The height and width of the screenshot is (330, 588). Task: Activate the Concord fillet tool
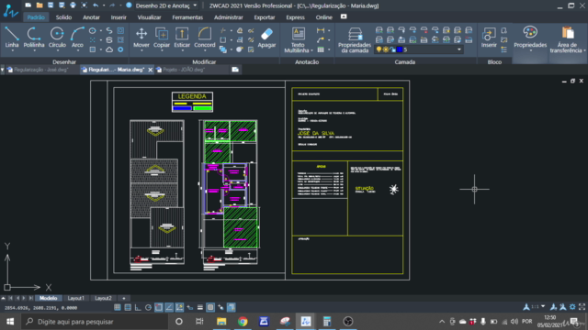pos(204,38)
